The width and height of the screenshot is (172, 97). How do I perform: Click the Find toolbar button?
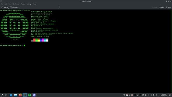[x=168, y=7]
